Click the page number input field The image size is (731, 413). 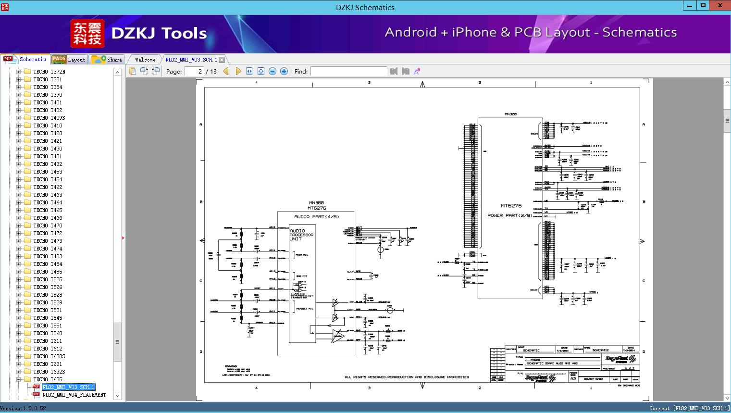point(194,71)
